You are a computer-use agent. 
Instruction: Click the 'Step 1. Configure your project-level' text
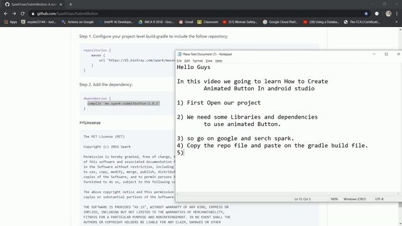pyautogui.click(x=153, y=36)
